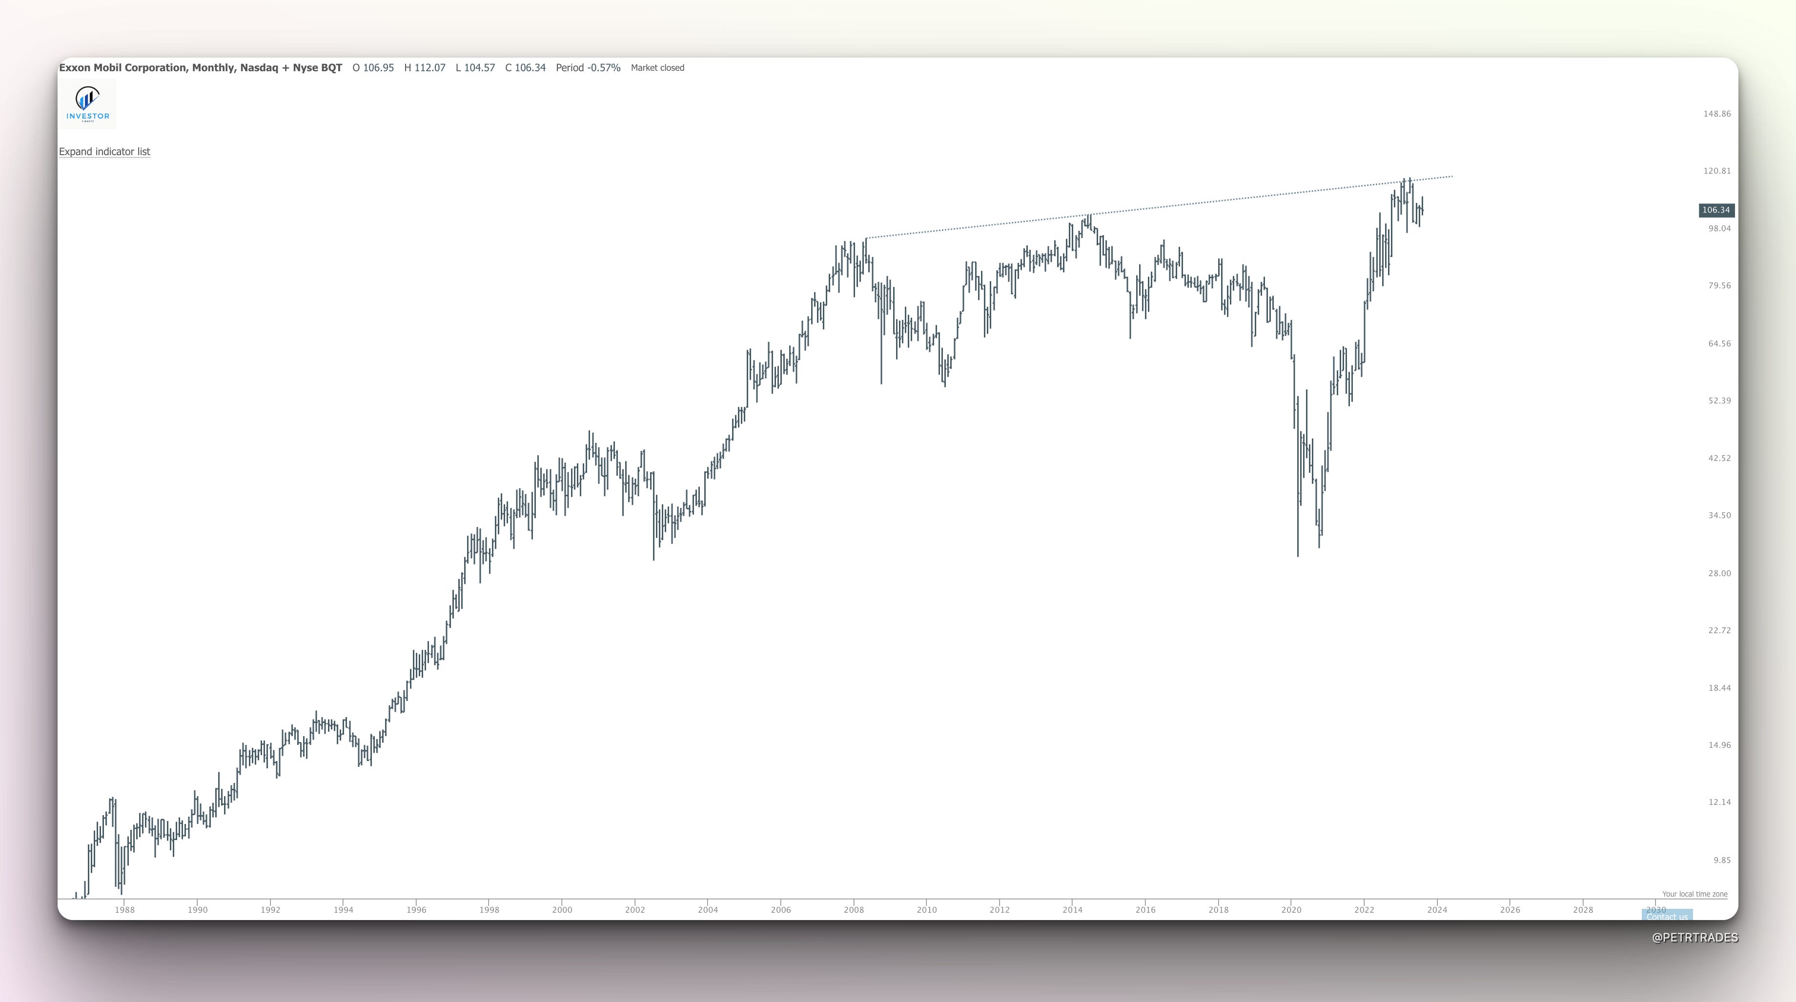Click the low value L 104.57
Image resolution: width=1796 pixels, height=1002 pixels.
(x=475, y=68)
